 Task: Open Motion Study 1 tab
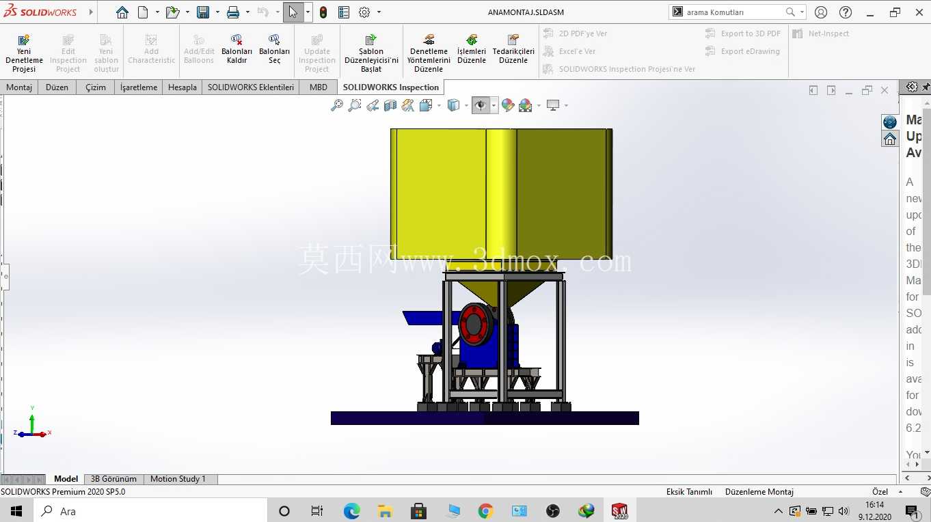click(x=178, y=479)
